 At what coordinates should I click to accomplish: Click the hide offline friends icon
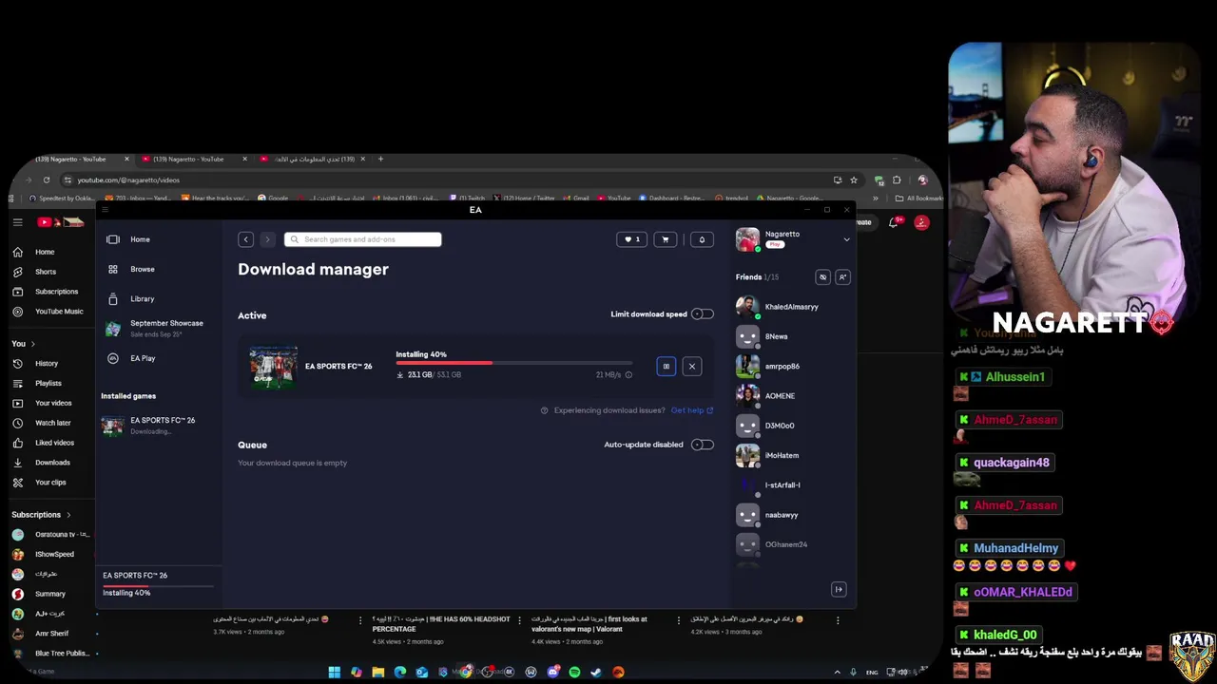pos(822,277)
